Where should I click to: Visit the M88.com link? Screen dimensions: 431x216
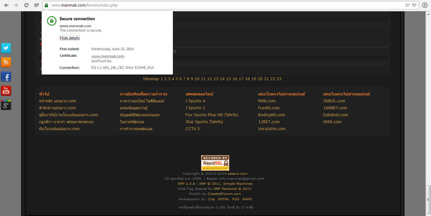266,101
